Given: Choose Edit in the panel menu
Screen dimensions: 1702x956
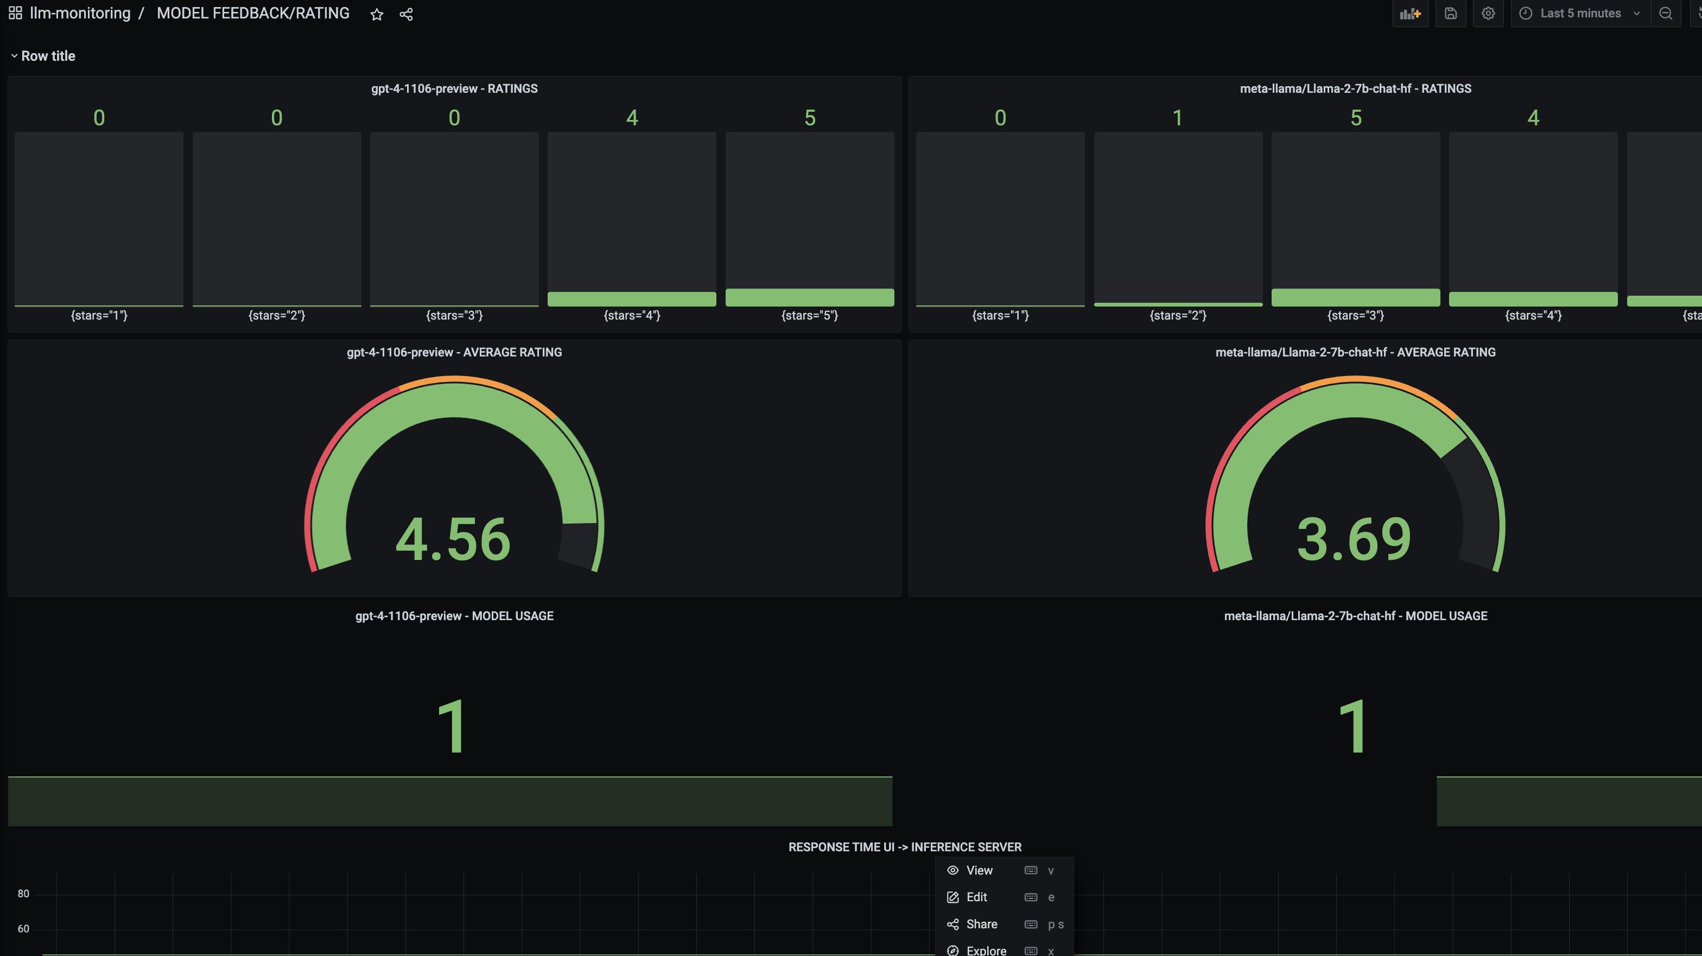Looking at the screenshot, I should point(976,896).
